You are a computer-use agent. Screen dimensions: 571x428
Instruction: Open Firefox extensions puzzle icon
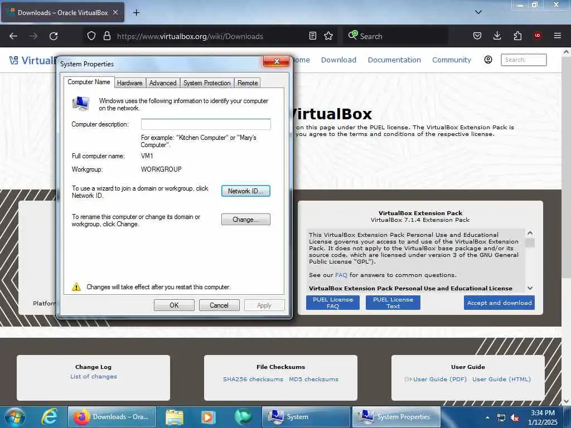(x=517, y=36)
